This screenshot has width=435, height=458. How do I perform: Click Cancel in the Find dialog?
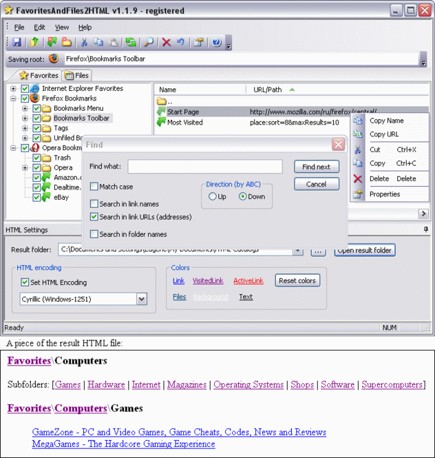tap(317, 184)
